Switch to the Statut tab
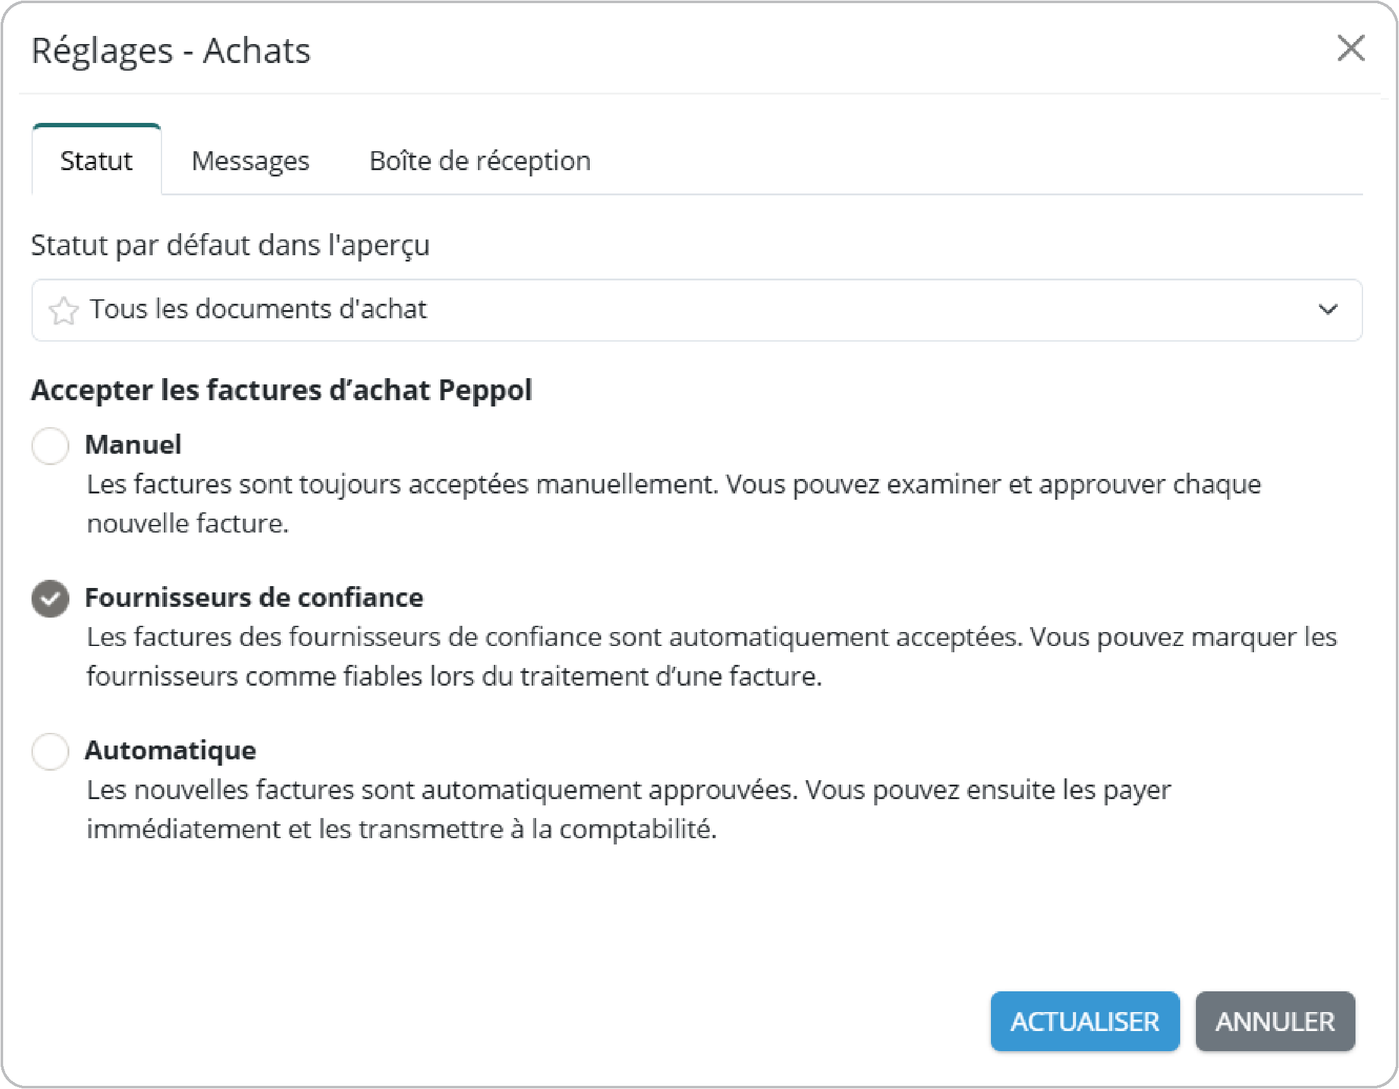 [96, 161]
